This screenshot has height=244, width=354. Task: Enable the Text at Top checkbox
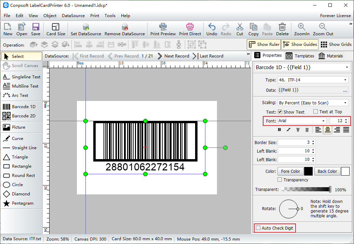click(316, 112)
